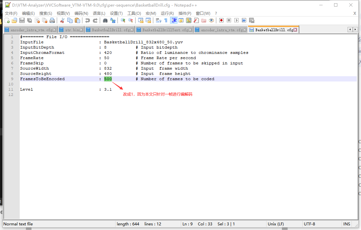Open the 插件(P) menu

[185, 13]
